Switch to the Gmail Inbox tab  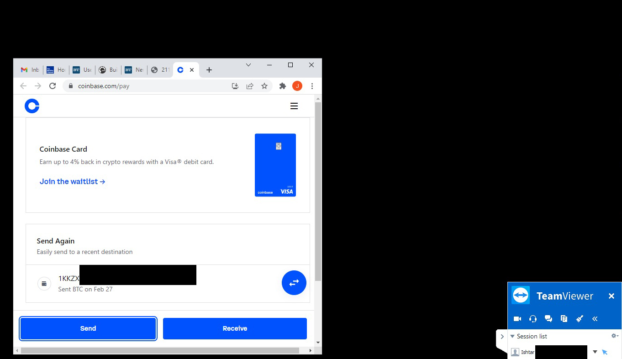click(30, 70)
